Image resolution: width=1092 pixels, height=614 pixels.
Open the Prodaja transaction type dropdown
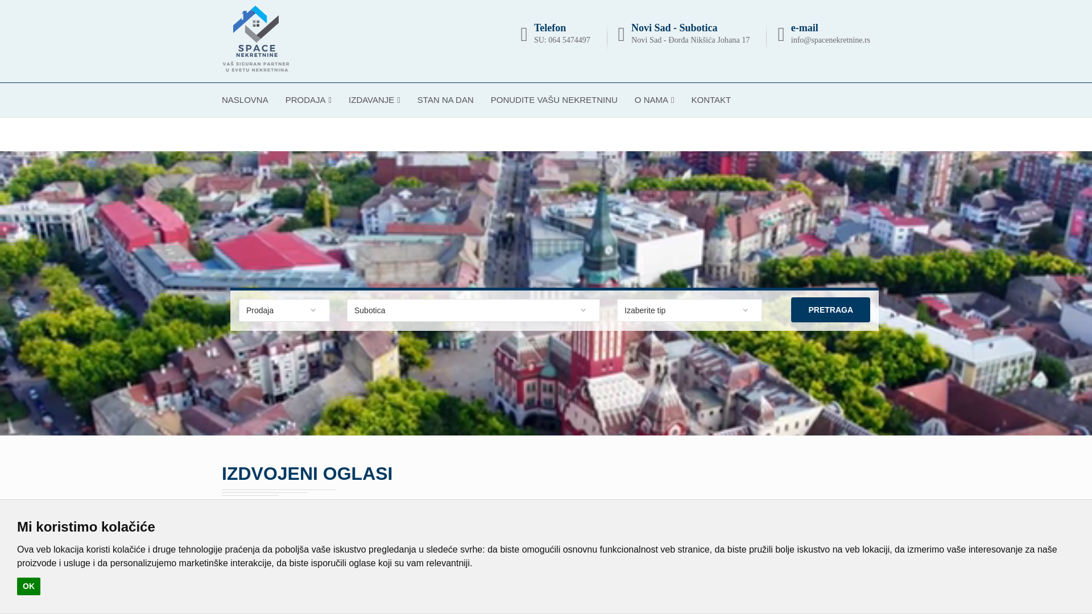pyautogui.click(x=284, y=310)
